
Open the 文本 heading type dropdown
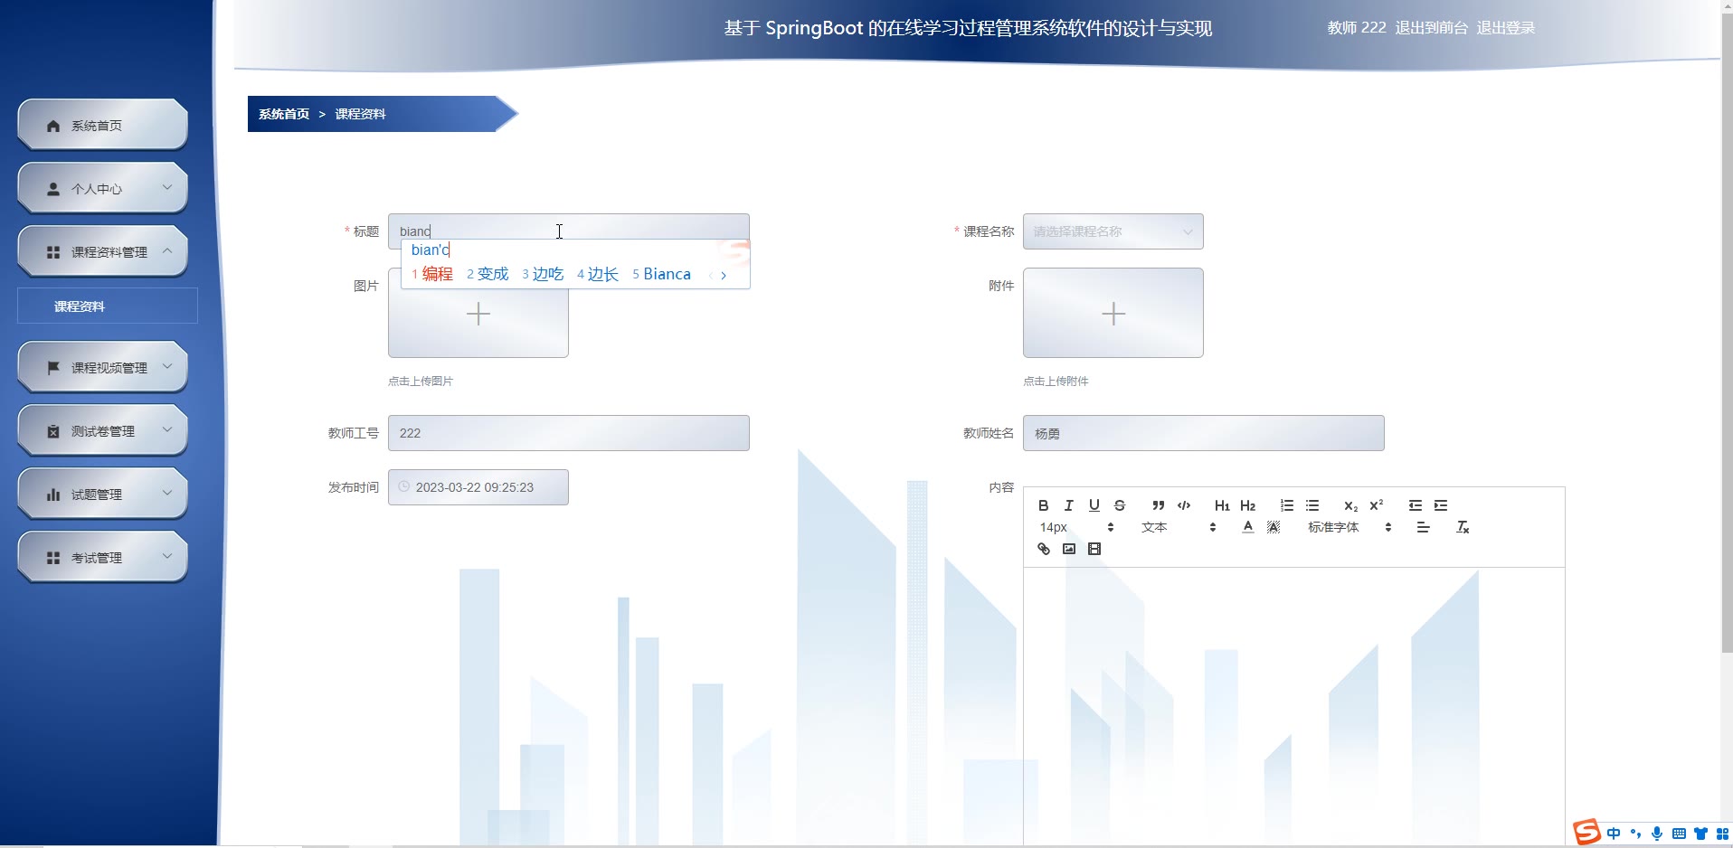[1179, 527]
